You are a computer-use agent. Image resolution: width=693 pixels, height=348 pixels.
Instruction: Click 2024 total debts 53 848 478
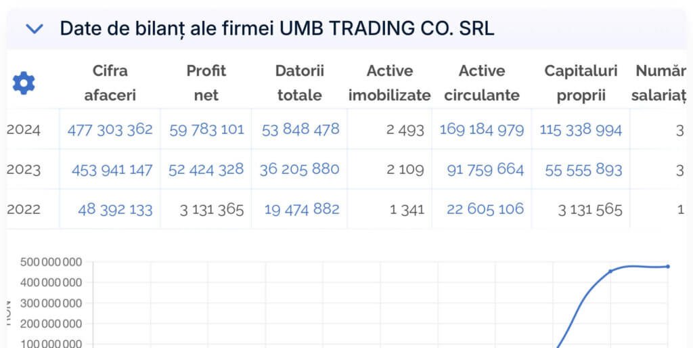pyautogui.click(x=300, y=129)
